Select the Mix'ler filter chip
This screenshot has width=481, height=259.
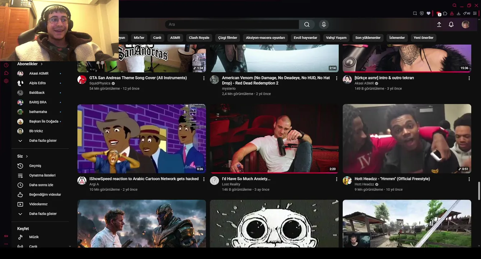pyautogui.click(x=139, y=38)
